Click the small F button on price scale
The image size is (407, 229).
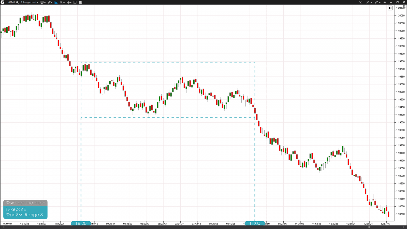pyautogui.click(x=405, y=7)
